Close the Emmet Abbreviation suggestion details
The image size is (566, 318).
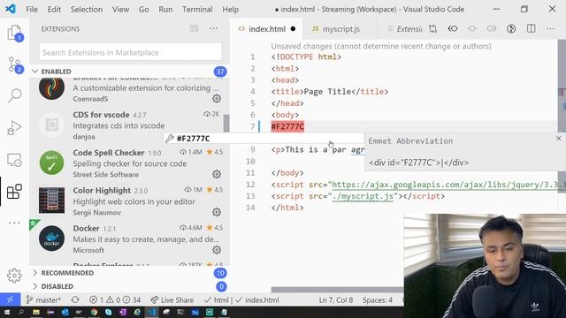pos(558,138)
